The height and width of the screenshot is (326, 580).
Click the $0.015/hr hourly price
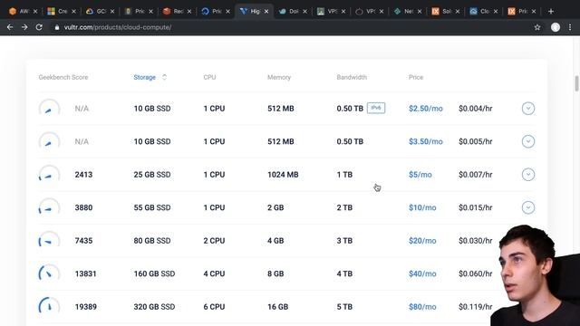click(475, 207)
